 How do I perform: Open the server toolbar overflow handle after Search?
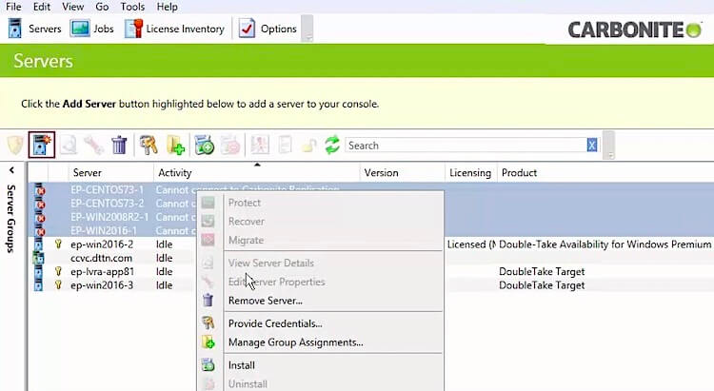click(x=609, y=146)
